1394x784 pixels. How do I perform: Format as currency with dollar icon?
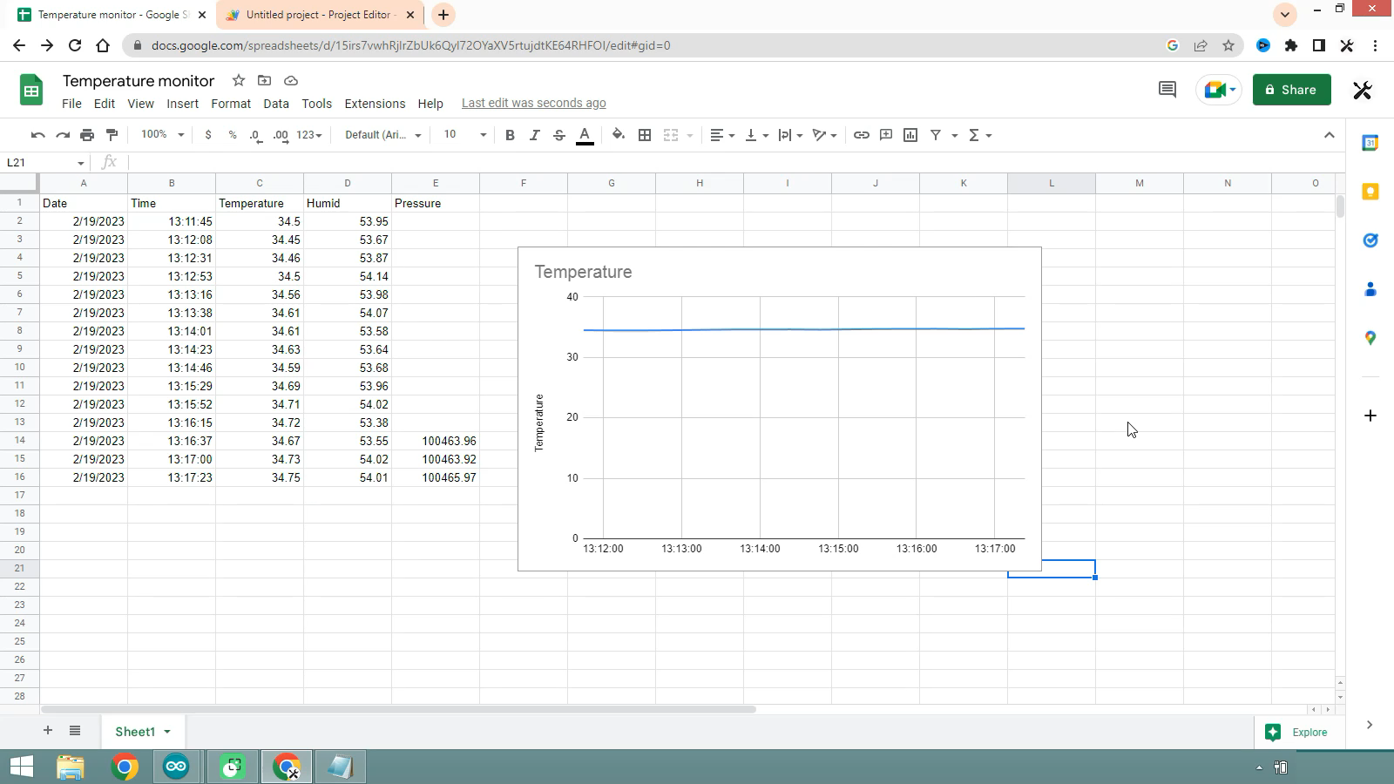pos(207,135)
